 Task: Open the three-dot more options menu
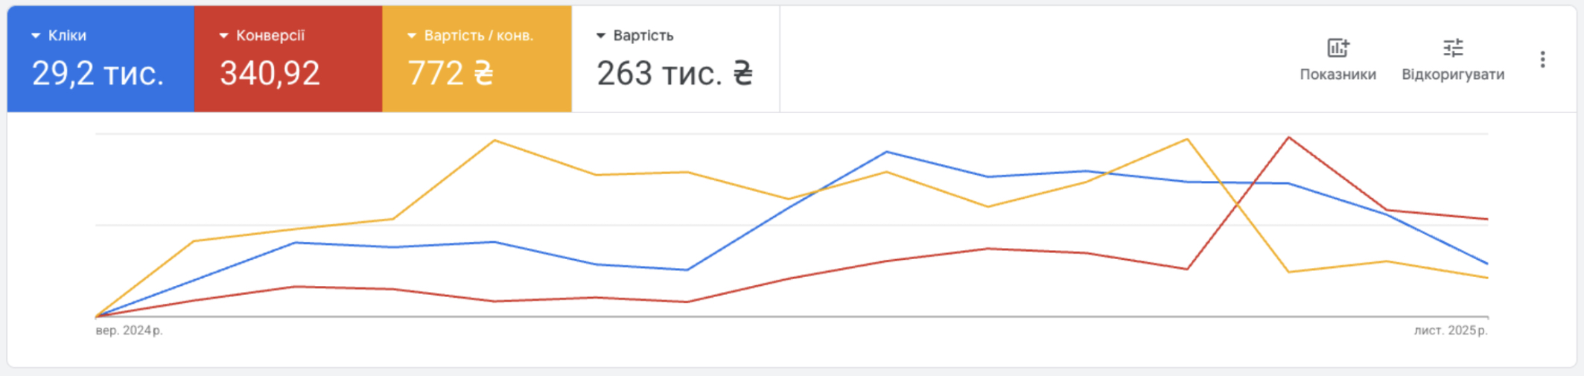[1542, 60]
